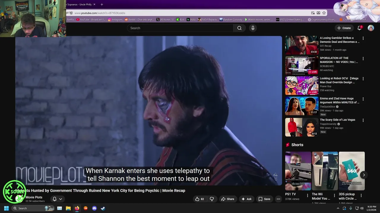Screen dimensions: 380x213
Task: Close the Sopranos - Uncle Philly tab
Action: pos(94,4)
